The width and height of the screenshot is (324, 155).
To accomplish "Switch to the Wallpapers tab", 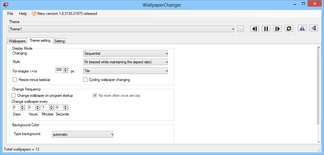I will (17, 41).
